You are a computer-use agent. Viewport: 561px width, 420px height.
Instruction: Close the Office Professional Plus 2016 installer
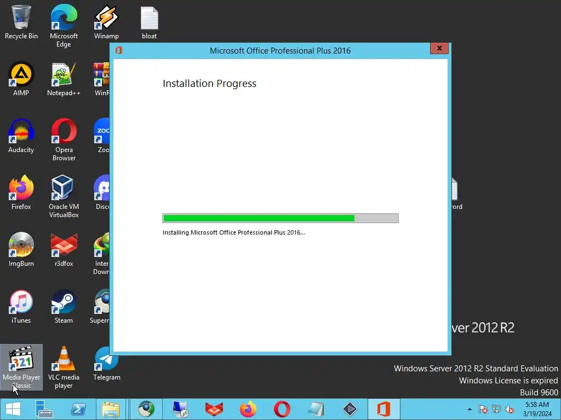pos(439,48)
